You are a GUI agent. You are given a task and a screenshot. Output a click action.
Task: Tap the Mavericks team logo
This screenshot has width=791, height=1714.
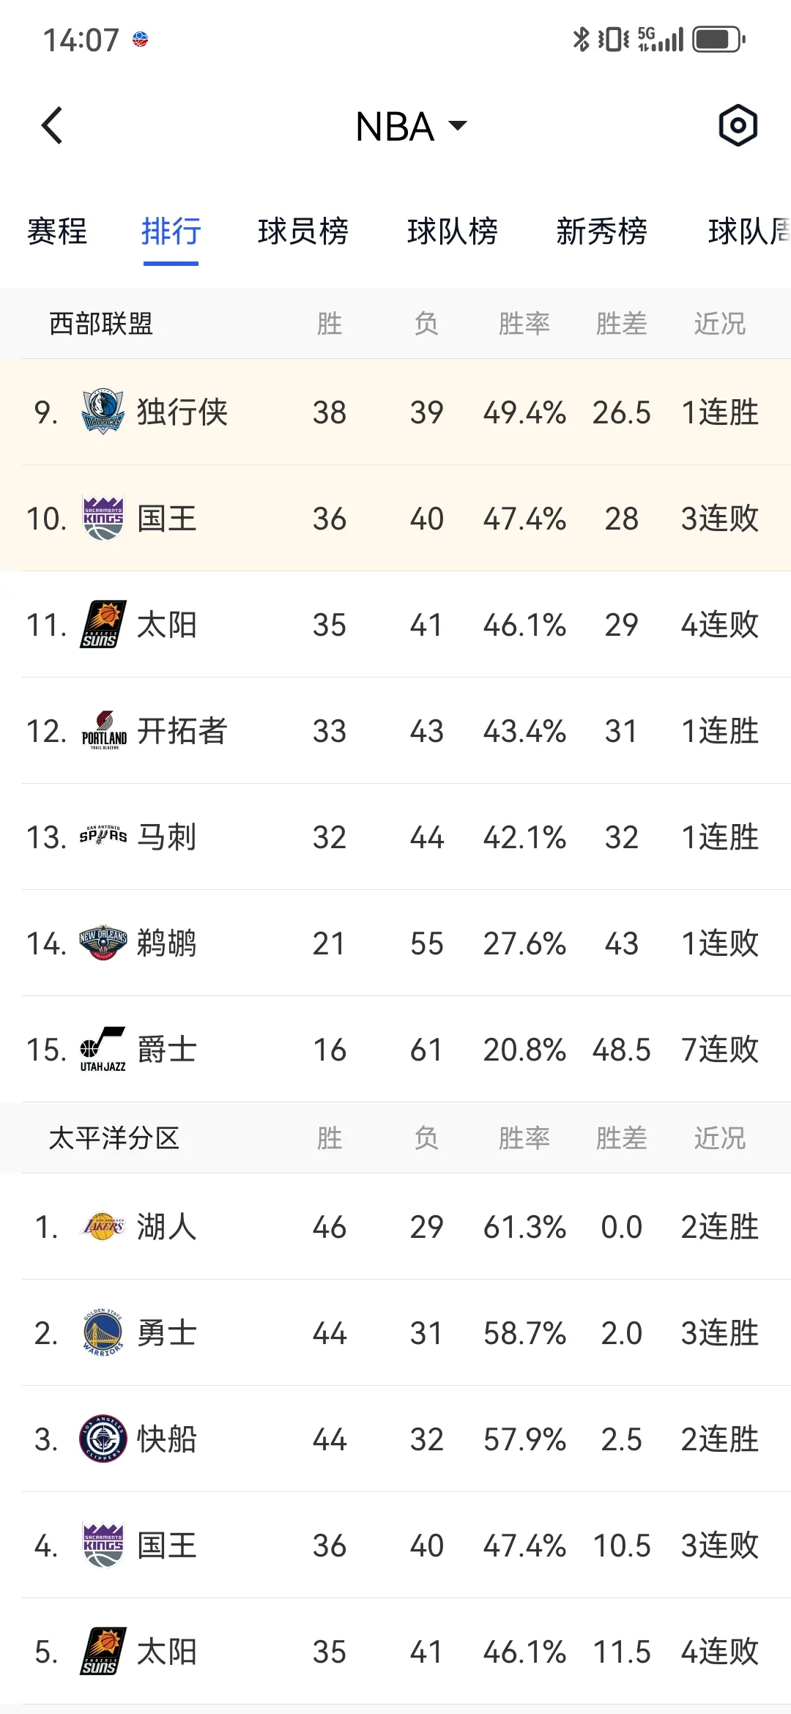[x=103, y=412]
